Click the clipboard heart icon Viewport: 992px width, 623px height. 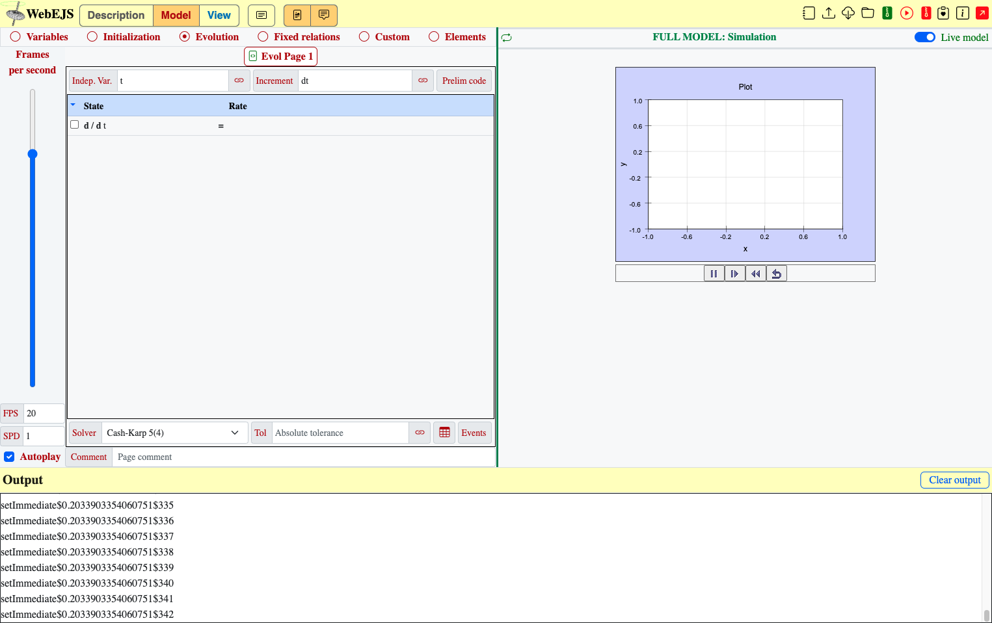tap(943, 13)
